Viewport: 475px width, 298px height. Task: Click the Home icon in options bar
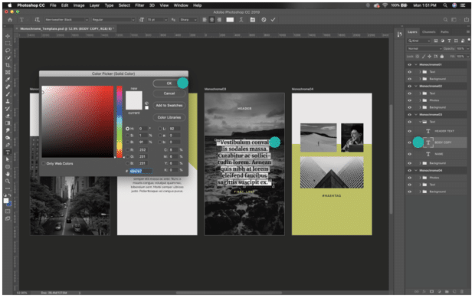click(10, 20)
